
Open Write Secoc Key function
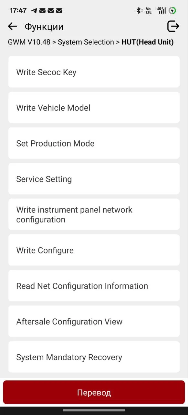(94, 72)
